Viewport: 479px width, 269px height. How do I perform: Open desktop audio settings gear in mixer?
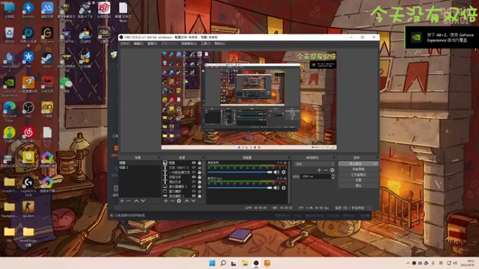pyautogui.click(x=283, y=172)
